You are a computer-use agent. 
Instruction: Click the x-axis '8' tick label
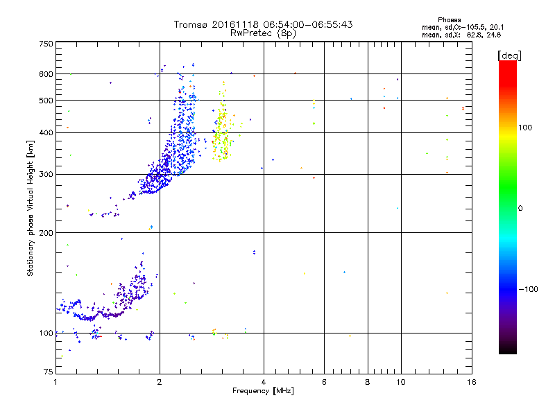pos(368,382)
